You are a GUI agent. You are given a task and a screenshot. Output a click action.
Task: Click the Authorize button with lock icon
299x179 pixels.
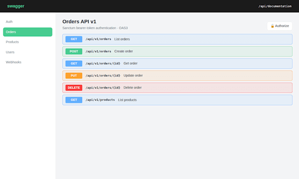click(280, 26)
